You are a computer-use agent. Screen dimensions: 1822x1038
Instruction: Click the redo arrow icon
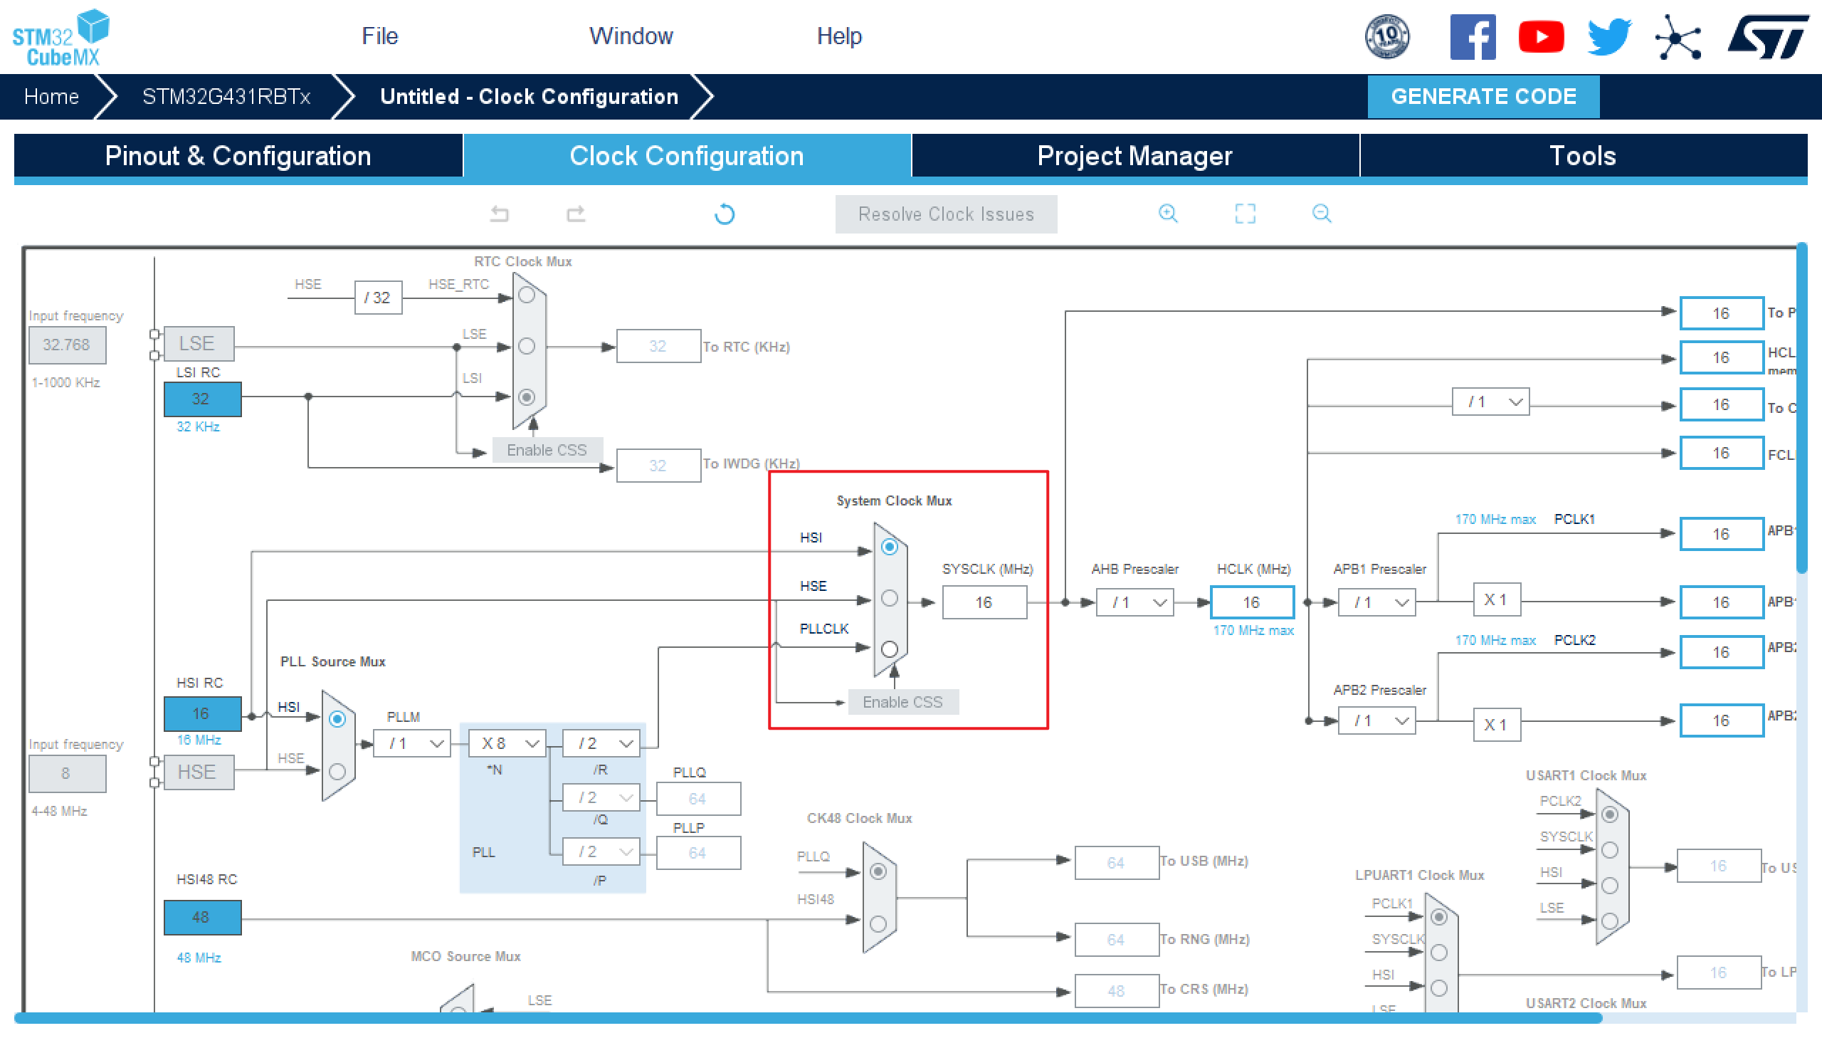[x=577, y=214]
